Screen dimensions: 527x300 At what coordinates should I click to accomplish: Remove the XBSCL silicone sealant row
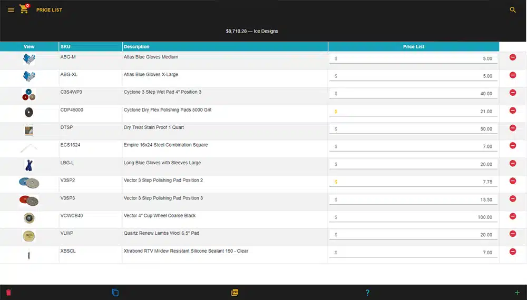coord(513,252)
